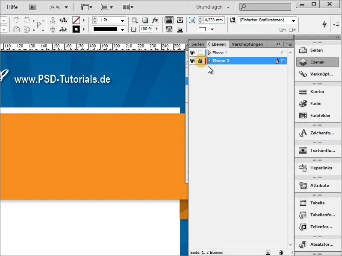The height and width of the screenshot is (256, 342).
Task: Rotate 90° clockwise icon in control bar
Action: (x=16, y=20)
